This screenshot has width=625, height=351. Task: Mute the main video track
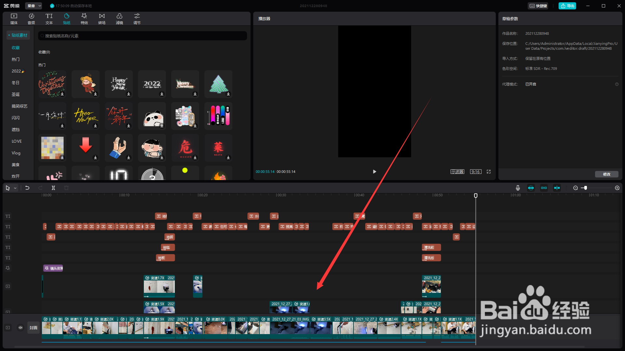[20, 328]
